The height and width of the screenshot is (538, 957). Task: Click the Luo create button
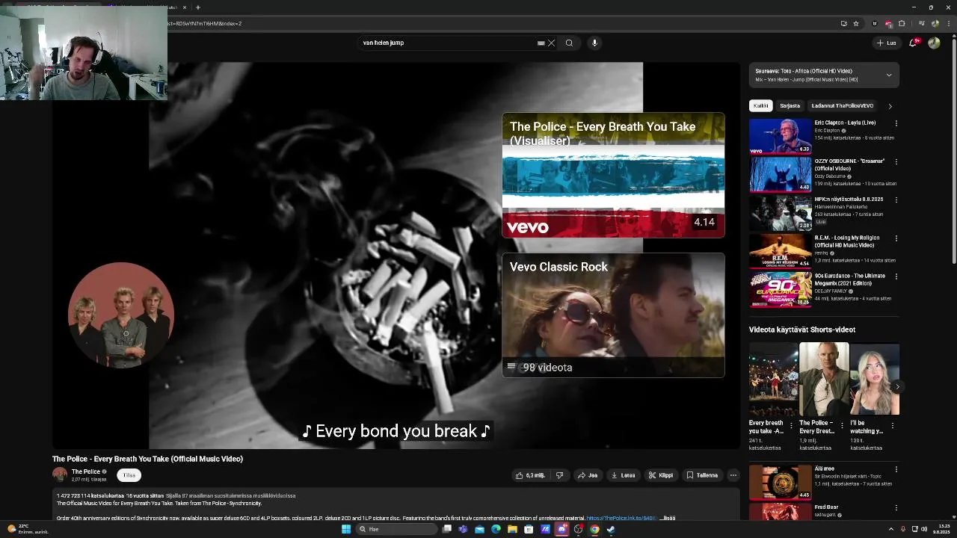click(x=887, y=43)
